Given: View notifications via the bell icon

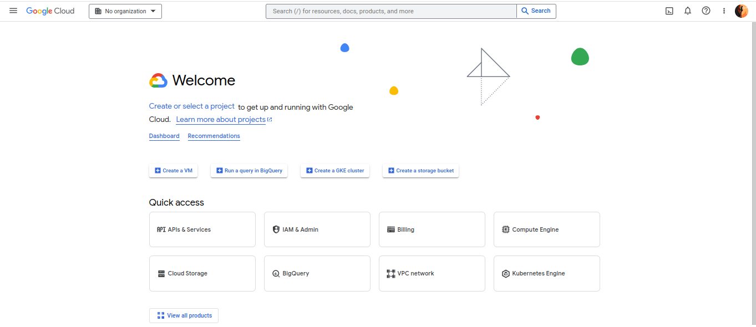Looking at the screenshot, I should coord(687,11).
